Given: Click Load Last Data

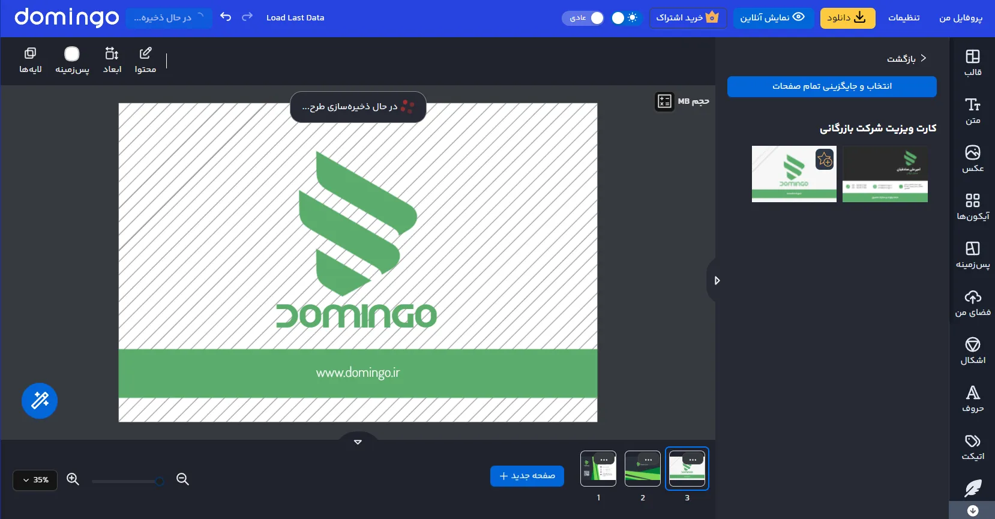Looking at the screenshot, I should (x=295, y=17).
